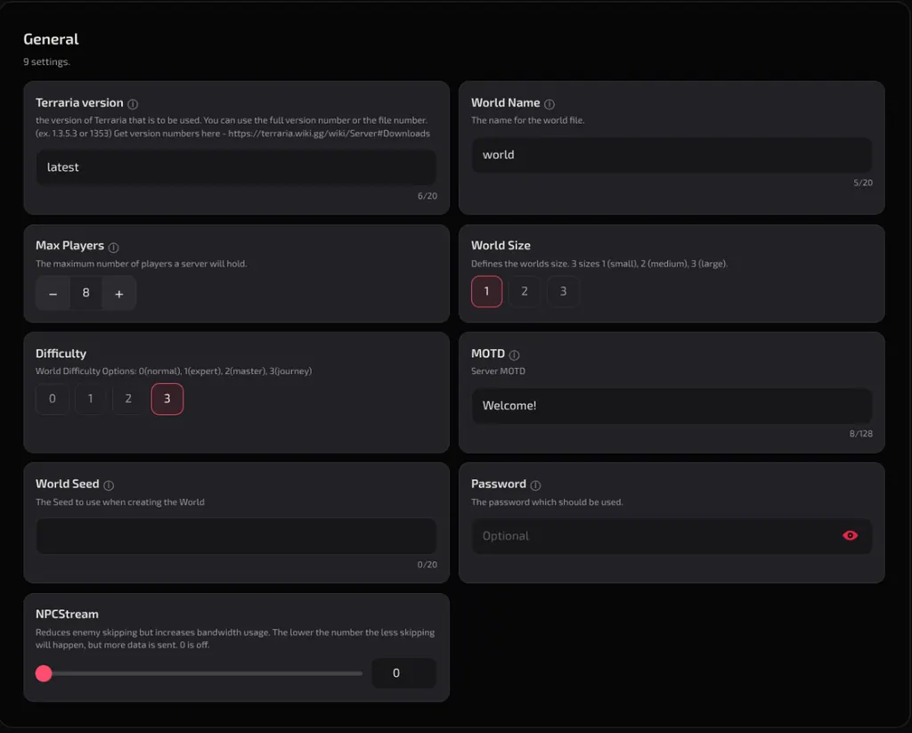This screenshot has width=912, height=733.
Task: Click the empty World Seed input field
Action: (236, 536)
